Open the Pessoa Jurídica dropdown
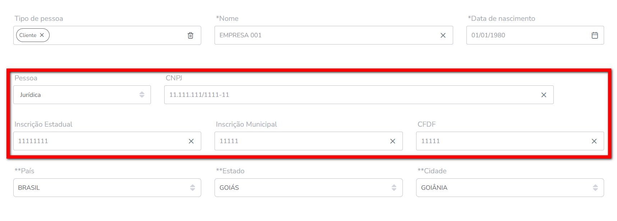617x221 pixels. (82, 95)
